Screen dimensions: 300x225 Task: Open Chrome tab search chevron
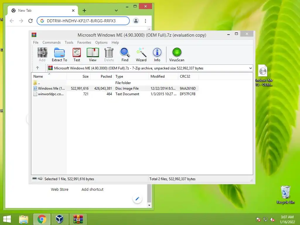click(116, 11)
